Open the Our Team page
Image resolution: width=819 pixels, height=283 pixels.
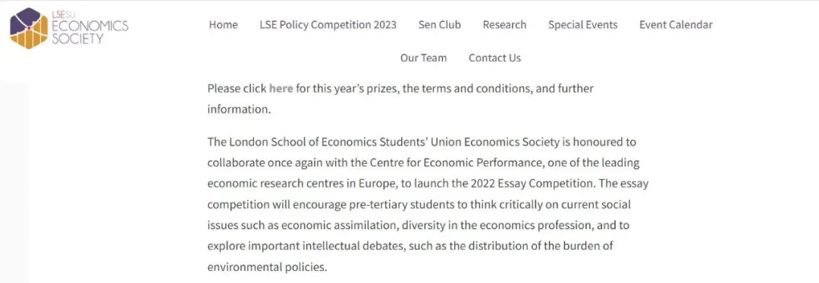click(x=423, y=58)
